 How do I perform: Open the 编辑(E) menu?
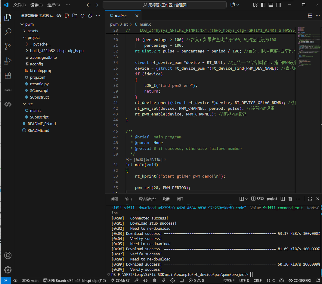click(36, 5)
